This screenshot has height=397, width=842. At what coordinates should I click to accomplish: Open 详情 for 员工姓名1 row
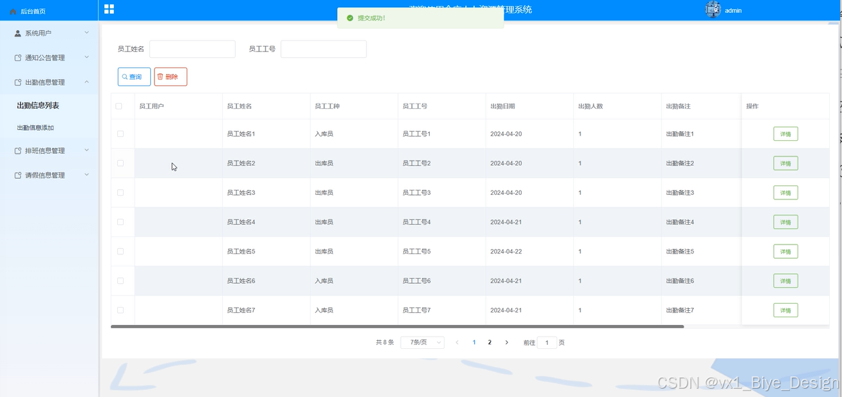pyautogui.click(x=785, y=134)
